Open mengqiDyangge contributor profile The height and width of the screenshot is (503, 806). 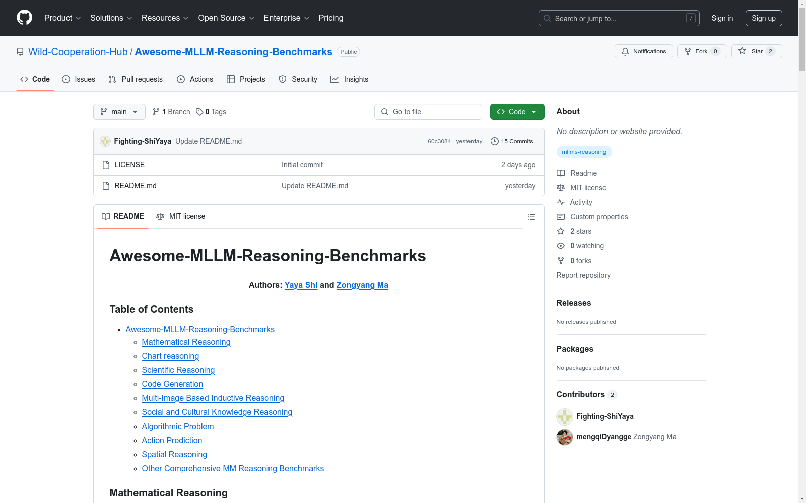click(x=604, y=437)
